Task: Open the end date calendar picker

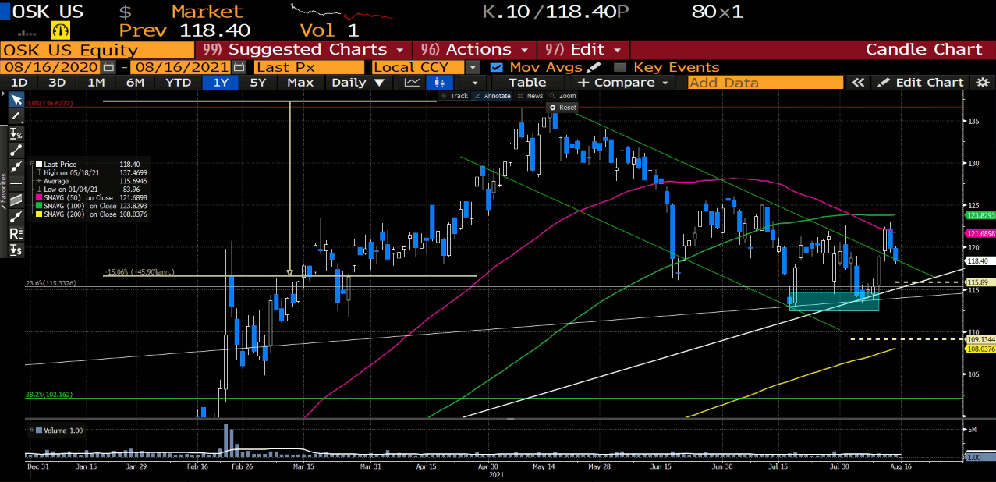Action: click(x=239, y=67)
